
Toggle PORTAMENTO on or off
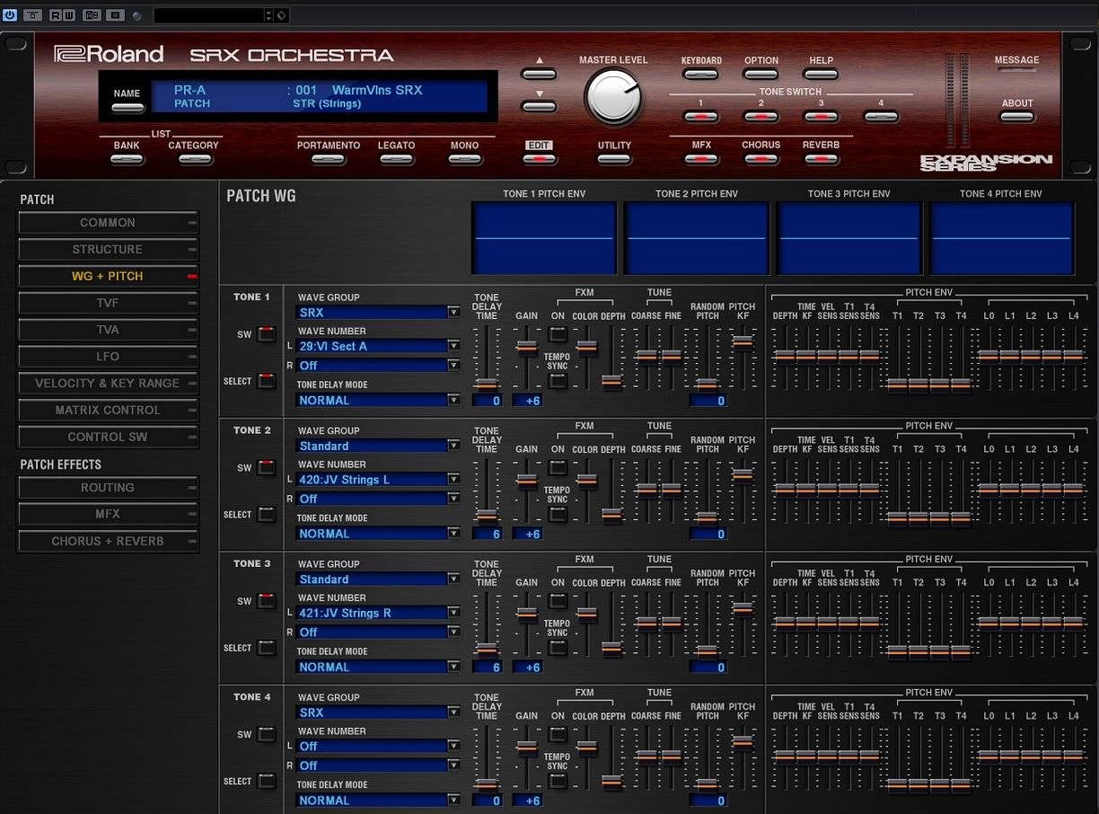329,160
